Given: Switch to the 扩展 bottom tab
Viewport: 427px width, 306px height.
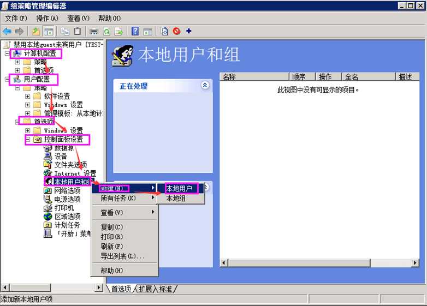Looking at the screenshot, I should (145, 289).
